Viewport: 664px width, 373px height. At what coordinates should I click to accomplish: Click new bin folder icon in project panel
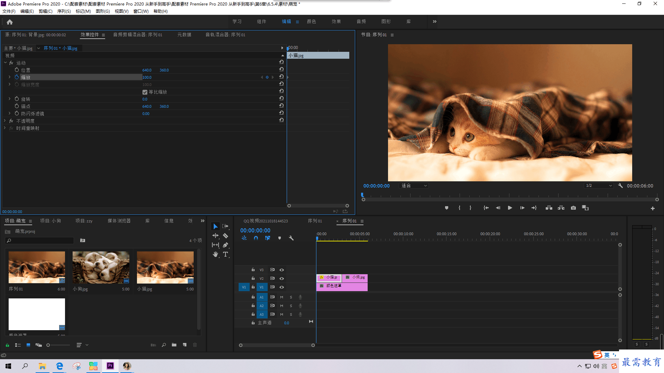[x=174, y=345]
